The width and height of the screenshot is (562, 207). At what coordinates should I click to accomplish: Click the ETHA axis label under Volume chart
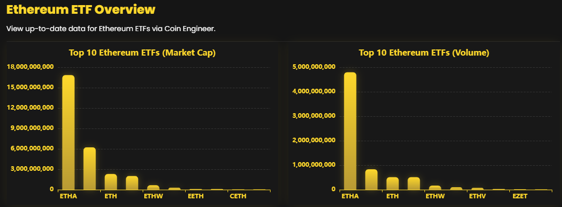click(350, 196)
